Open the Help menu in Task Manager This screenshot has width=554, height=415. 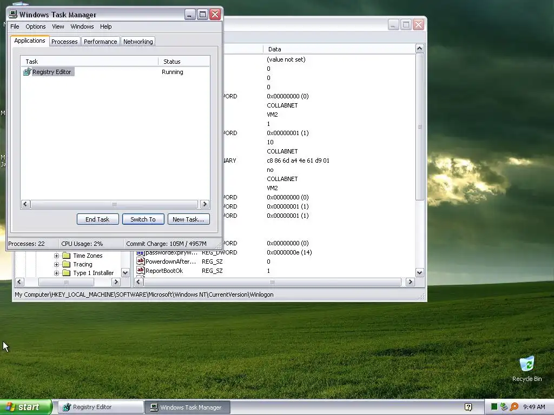pyautogui.click(x=105, y=26)
